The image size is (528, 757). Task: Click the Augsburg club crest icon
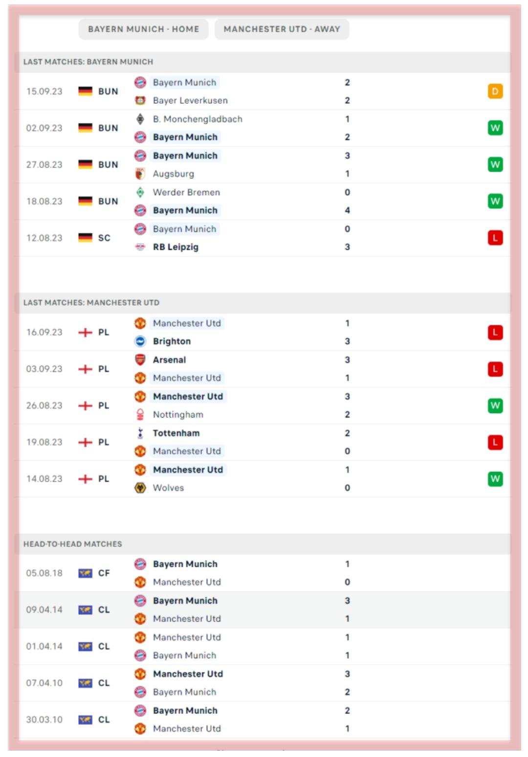tap(140, 174)
